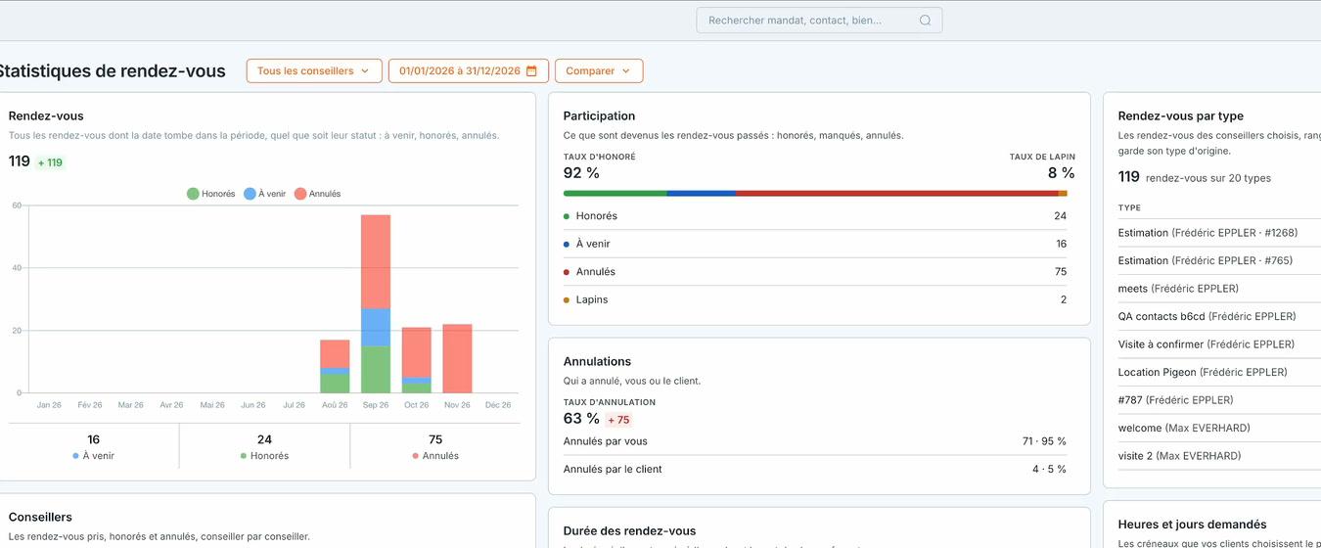Viewport: 1321px width, 548px height.
Task: Click the Conseillers section heading
Action: point(40,517)
